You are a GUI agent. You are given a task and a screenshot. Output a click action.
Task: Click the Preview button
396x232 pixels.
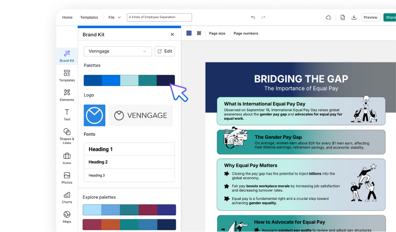[x=370, y=18]
